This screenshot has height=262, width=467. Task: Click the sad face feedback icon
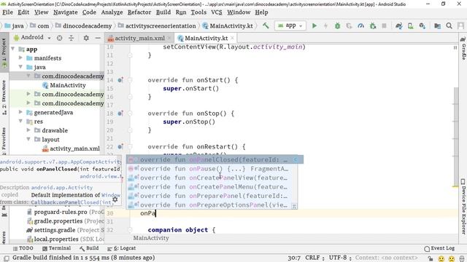(452, 258)
